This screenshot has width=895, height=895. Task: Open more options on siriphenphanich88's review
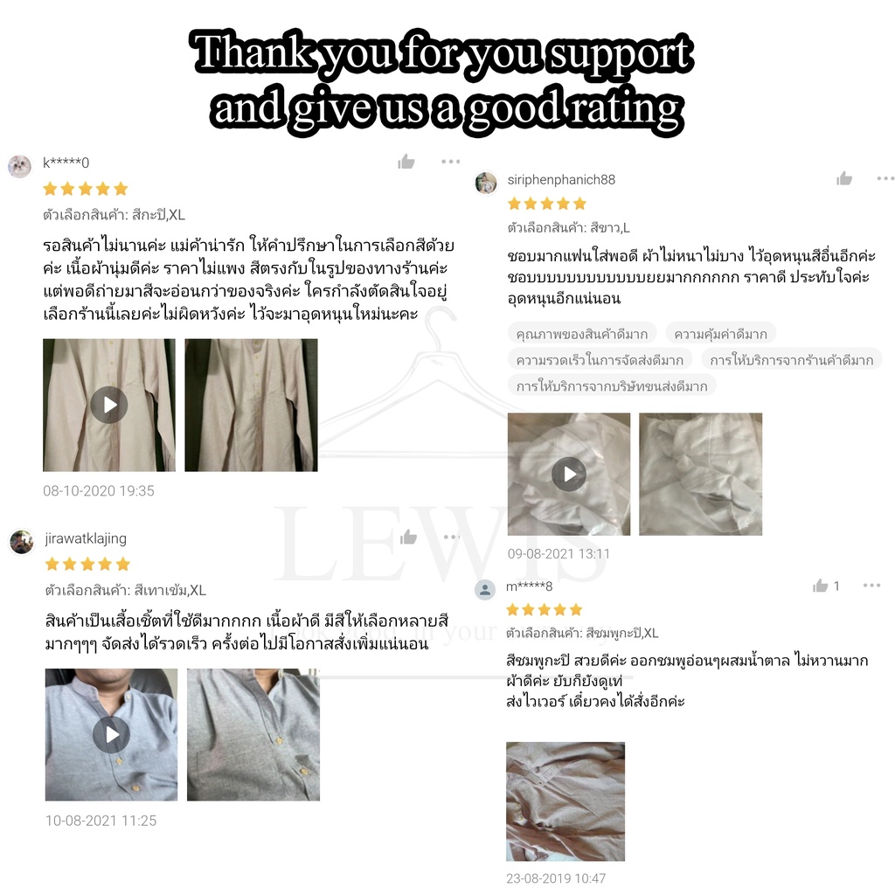tap(885, 178)
